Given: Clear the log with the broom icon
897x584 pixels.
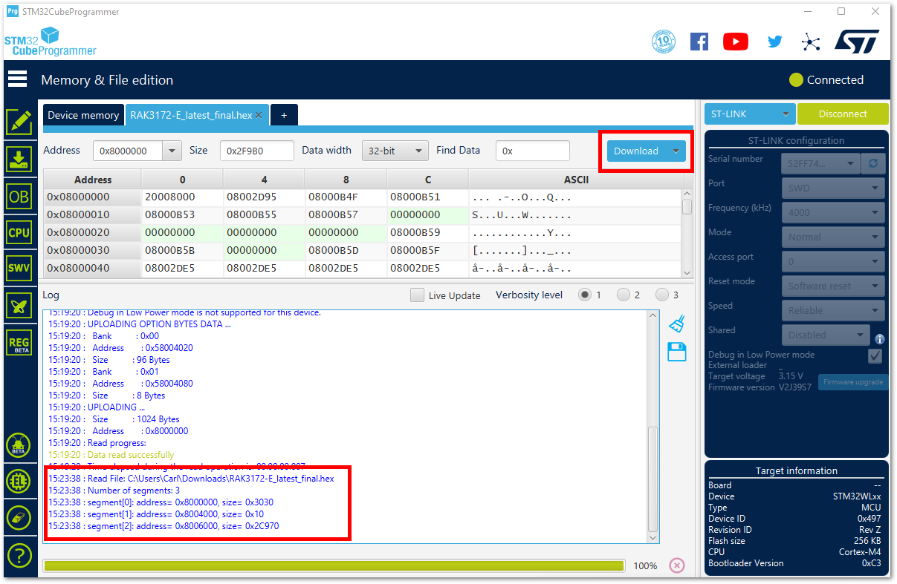Looking at the screenshot, I should (676, 324).
